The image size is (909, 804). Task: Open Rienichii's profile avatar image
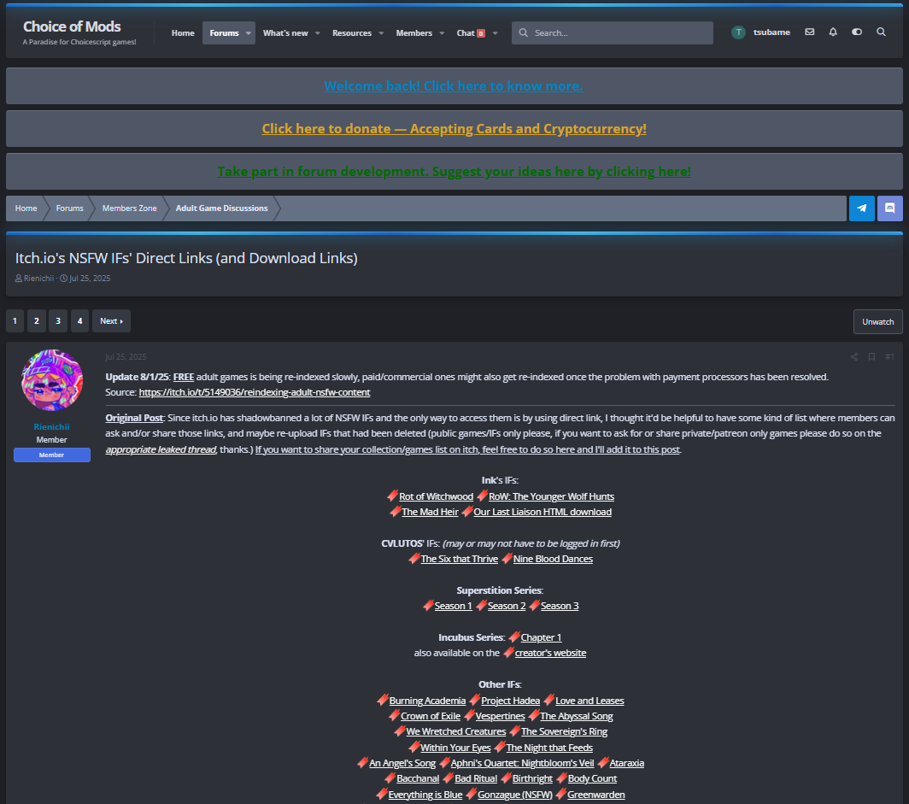(x=51, y=379)
